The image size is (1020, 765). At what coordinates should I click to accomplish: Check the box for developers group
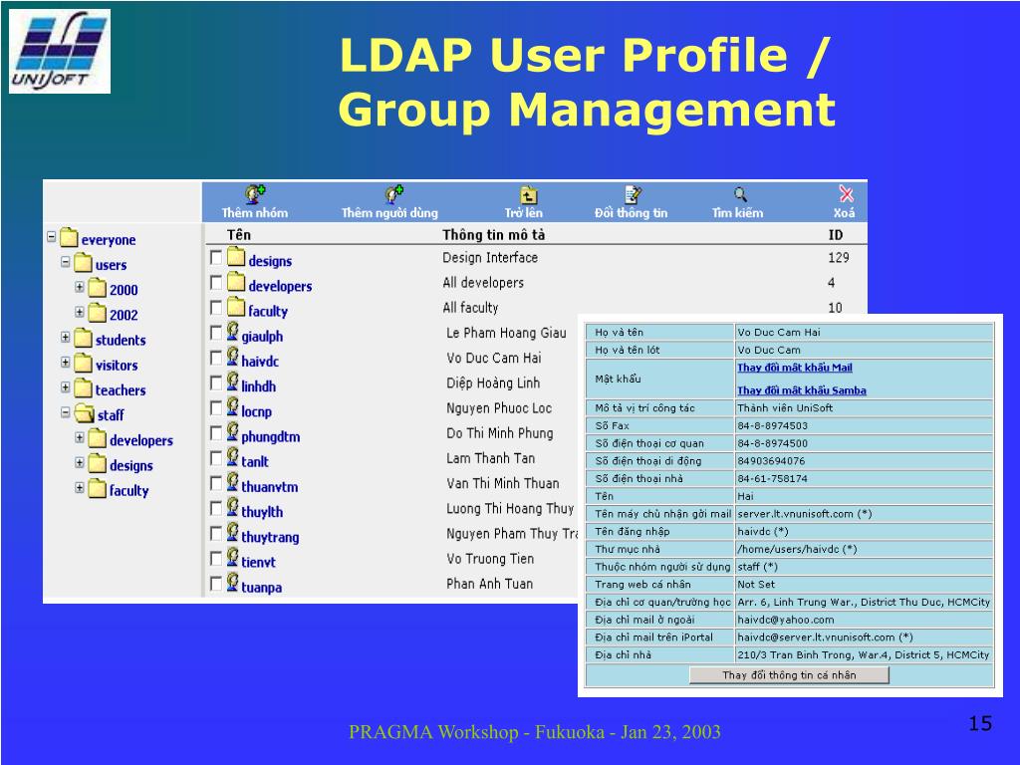tap(216, 282)
